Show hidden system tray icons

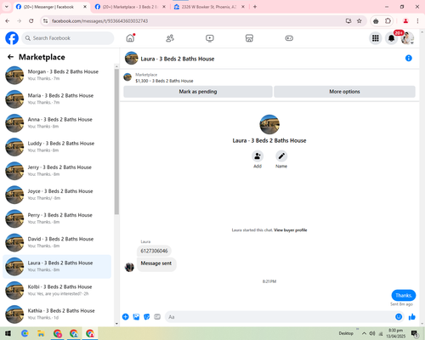(x=364, y=333)
